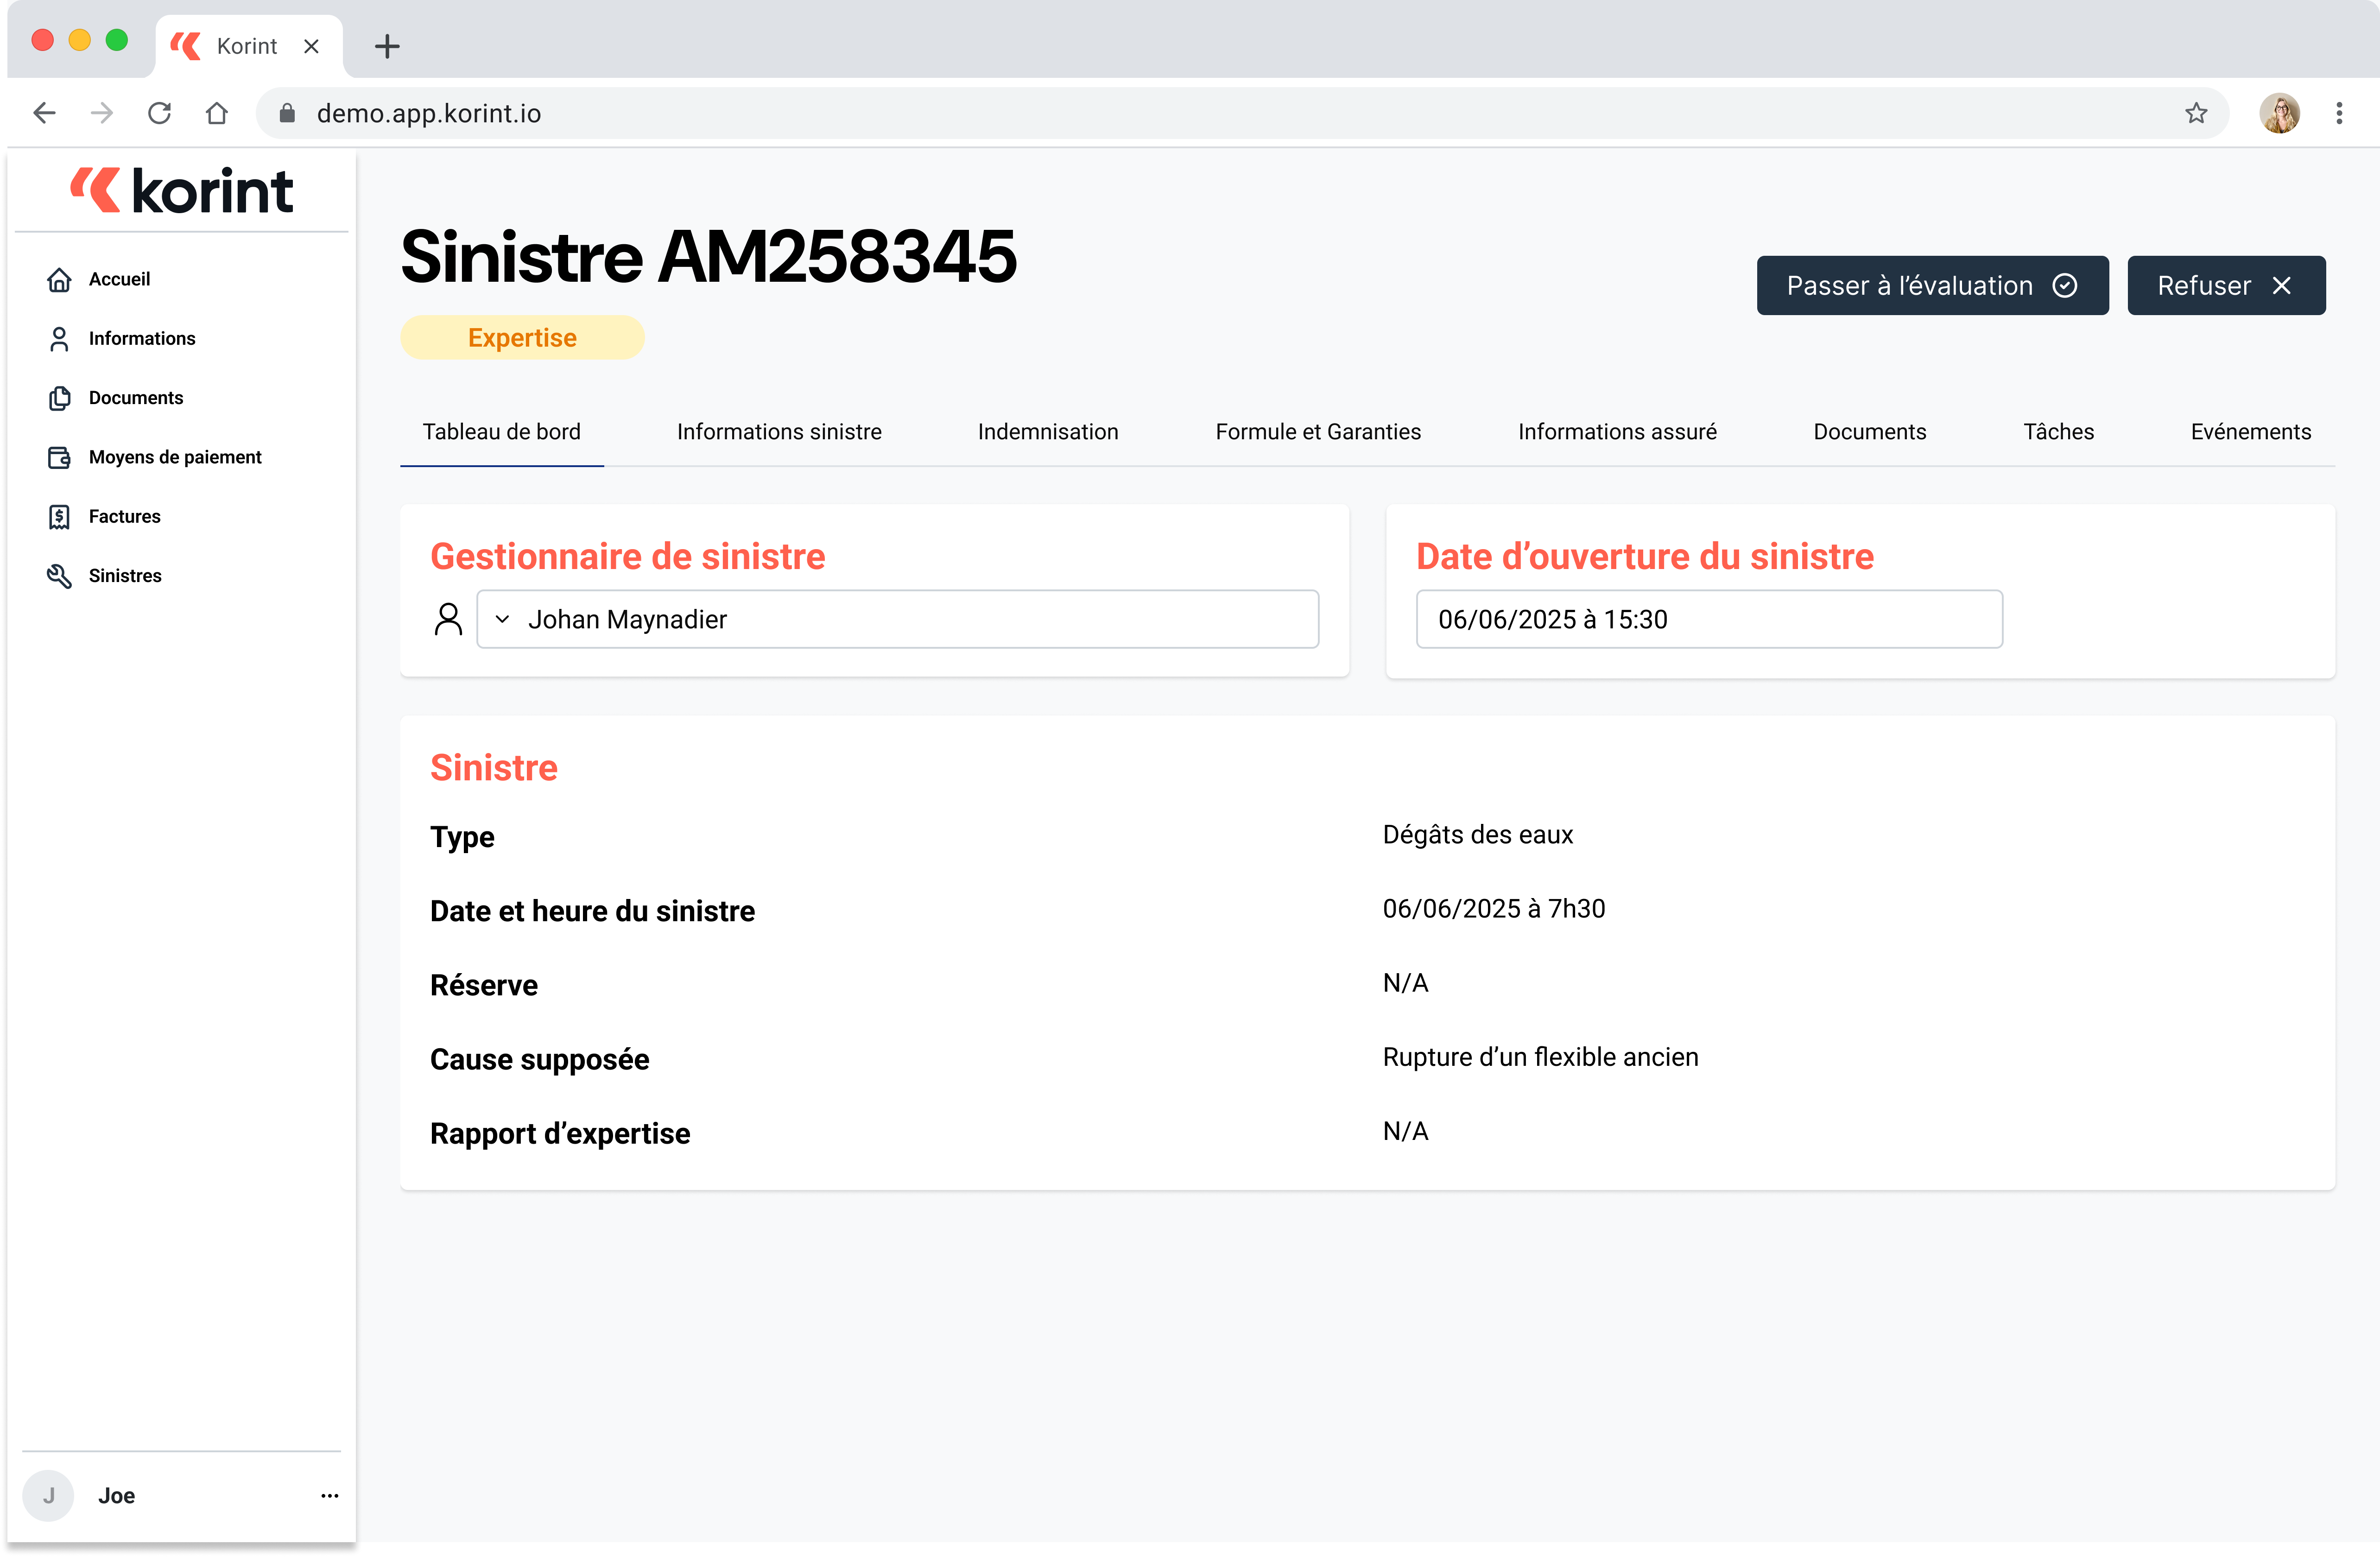Click the browser home button
Viewport: 2380px width, 1557px height.
216,113
